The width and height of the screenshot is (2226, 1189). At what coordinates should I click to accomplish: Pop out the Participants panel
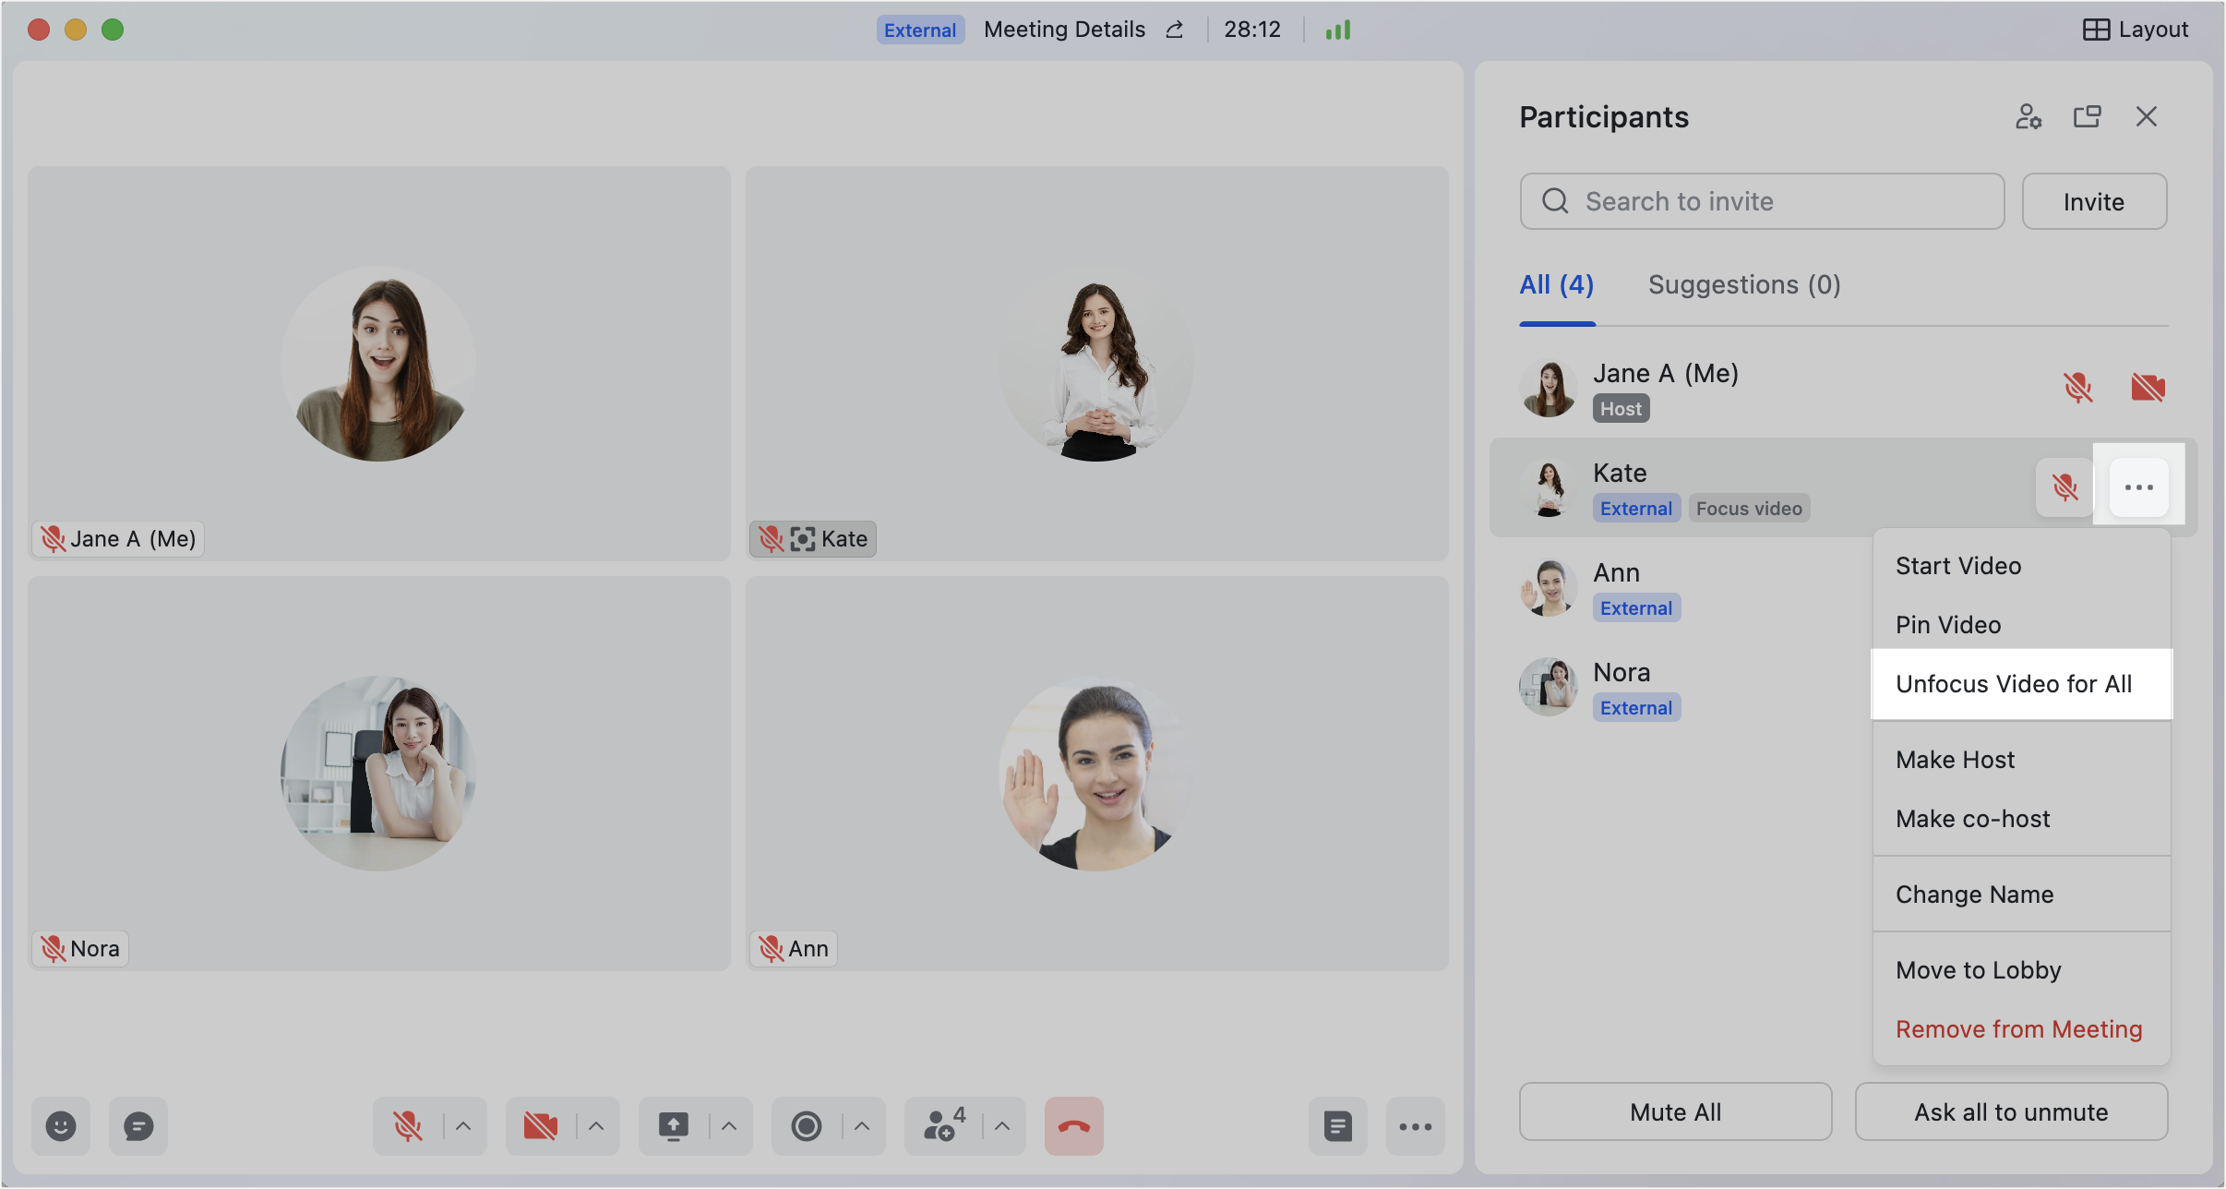(x=2088, y=116)
